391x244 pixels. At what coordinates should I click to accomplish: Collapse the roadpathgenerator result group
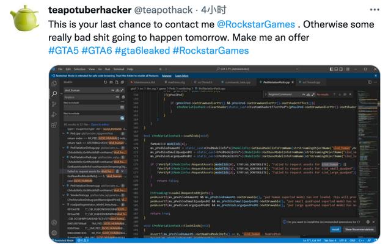pos(64,205)
